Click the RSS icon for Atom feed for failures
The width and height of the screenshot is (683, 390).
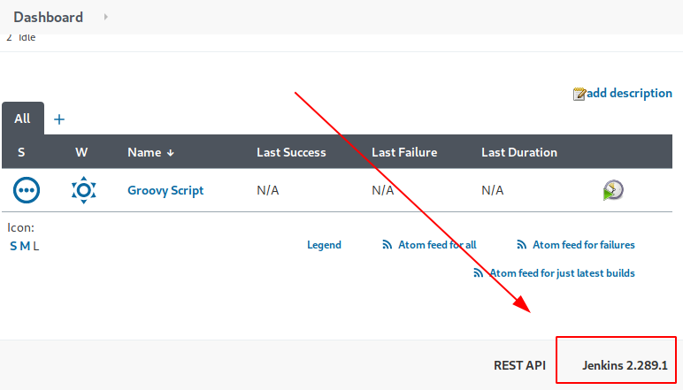tap(522, 245)
